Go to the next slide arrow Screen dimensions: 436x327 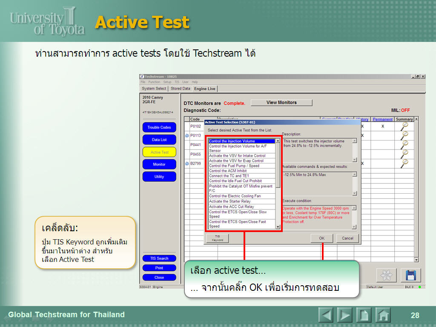(x=345, y=315)
